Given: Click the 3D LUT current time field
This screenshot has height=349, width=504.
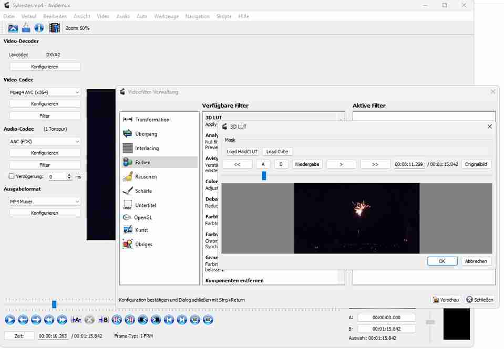Looking at the screenshot, I should 409,164.
